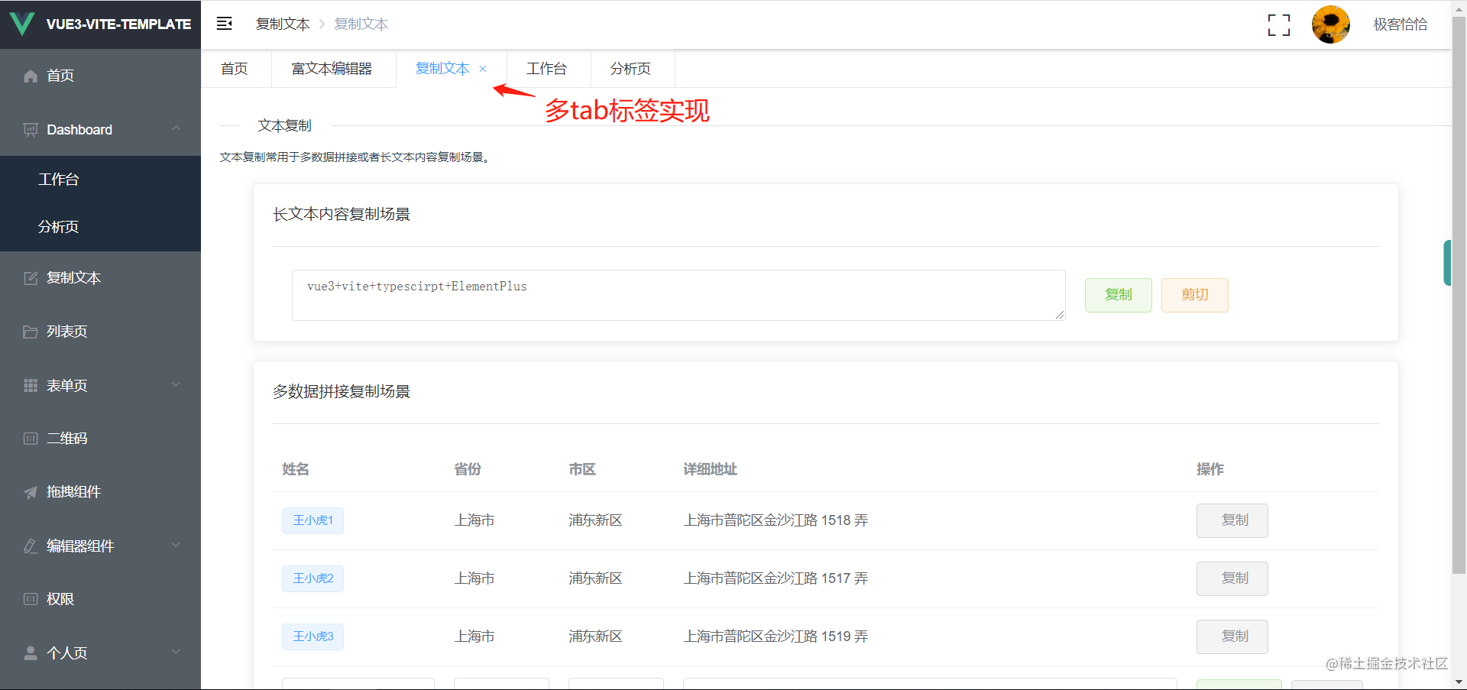
Task: Click the icon beside 二维码
Action: pos(31,439)
